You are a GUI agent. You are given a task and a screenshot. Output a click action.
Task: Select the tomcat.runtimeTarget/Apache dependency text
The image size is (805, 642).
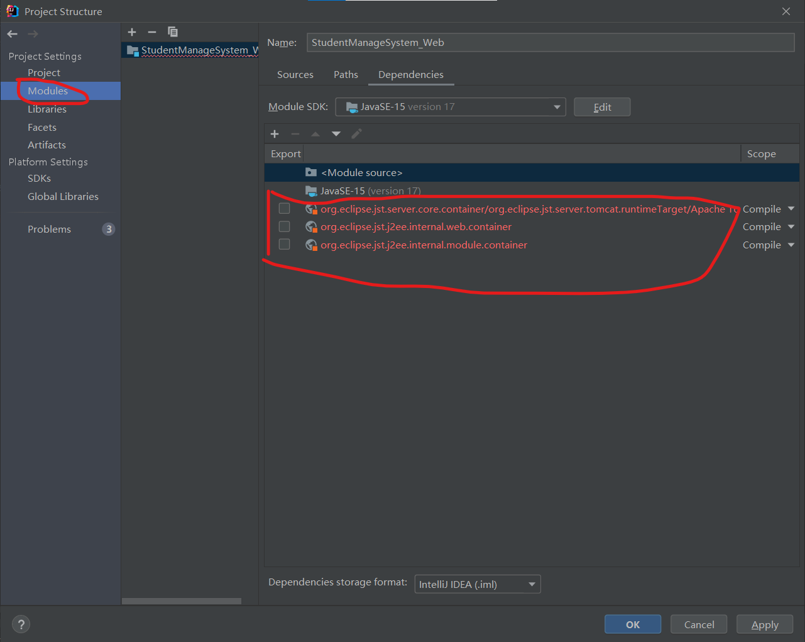(530, 209)
